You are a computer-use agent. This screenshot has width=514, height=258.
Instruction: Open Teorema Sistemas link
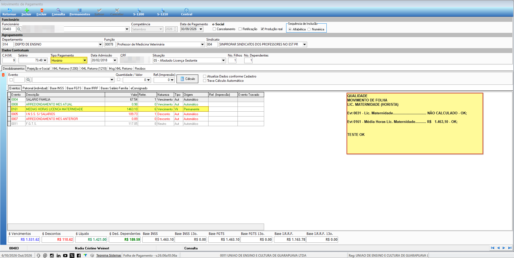coord(109,256)
